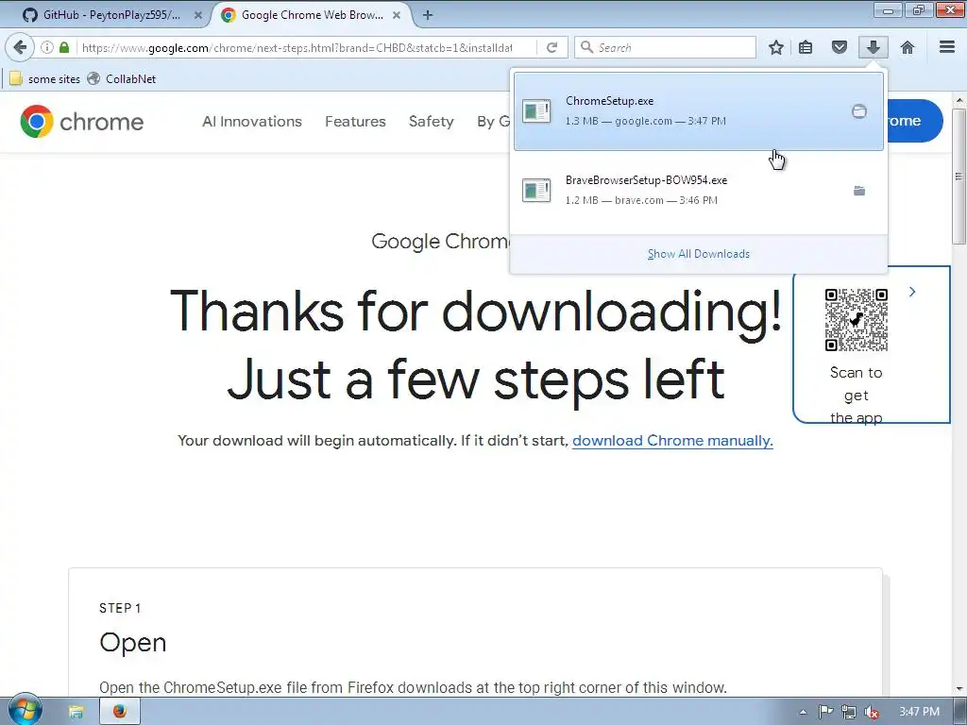Click the green padlock security icon

pyautogui.click(x=64, y=47)
